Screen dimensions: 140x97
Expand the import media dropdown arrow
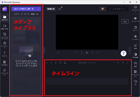click(x=39, y=9)
